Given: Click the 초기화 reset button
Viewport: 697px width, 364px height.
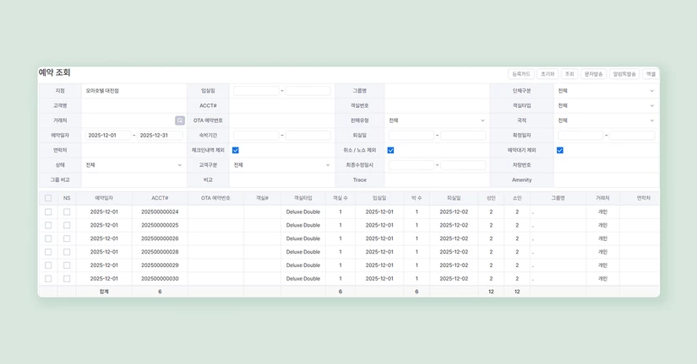Looking at the screenshot, I should (x=547, y=74).
